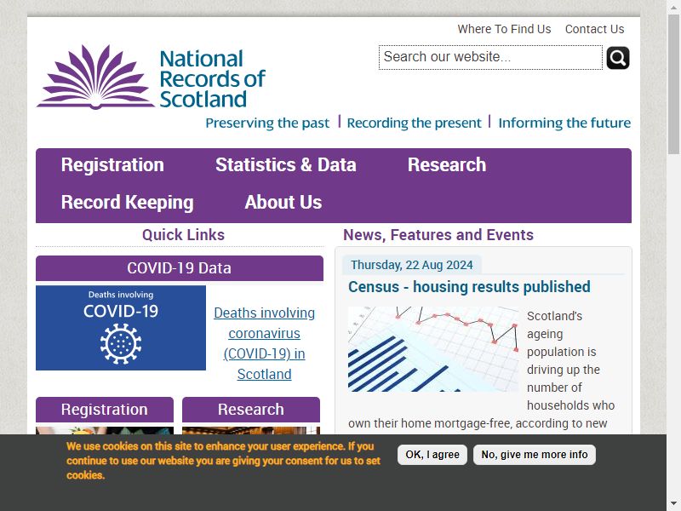This screenshot has width=681, height=511.
Task: Click the Preserving the past tagline
Action: pos(267,123)
